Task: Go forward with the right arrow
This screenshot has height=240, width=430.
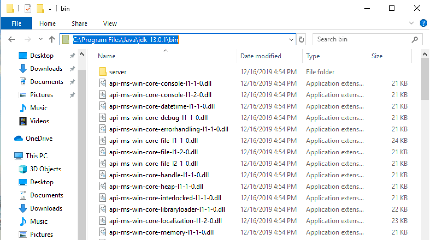Action: pos(28,40)
